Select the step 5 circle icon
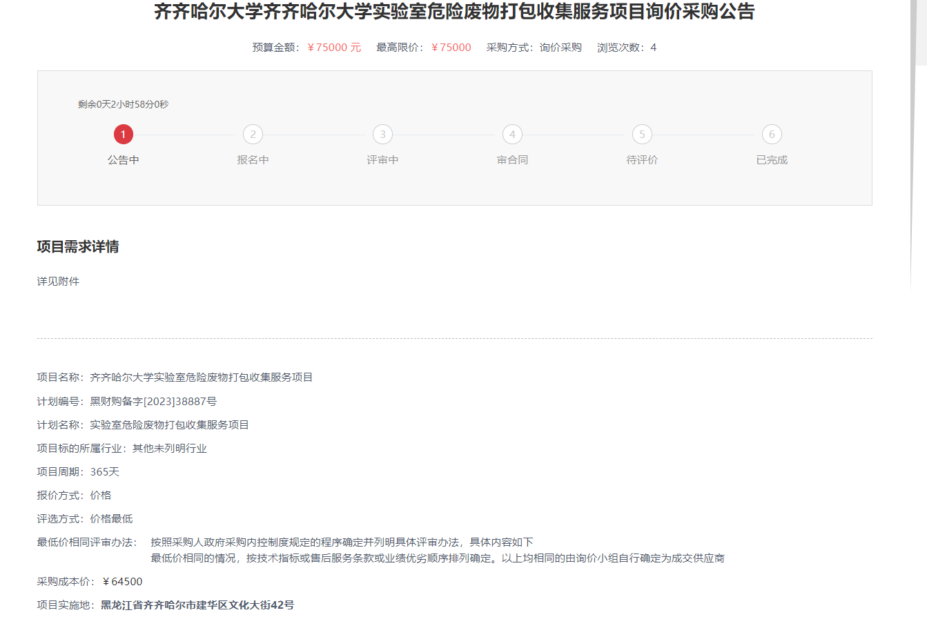927x617 pixels. 642,135
